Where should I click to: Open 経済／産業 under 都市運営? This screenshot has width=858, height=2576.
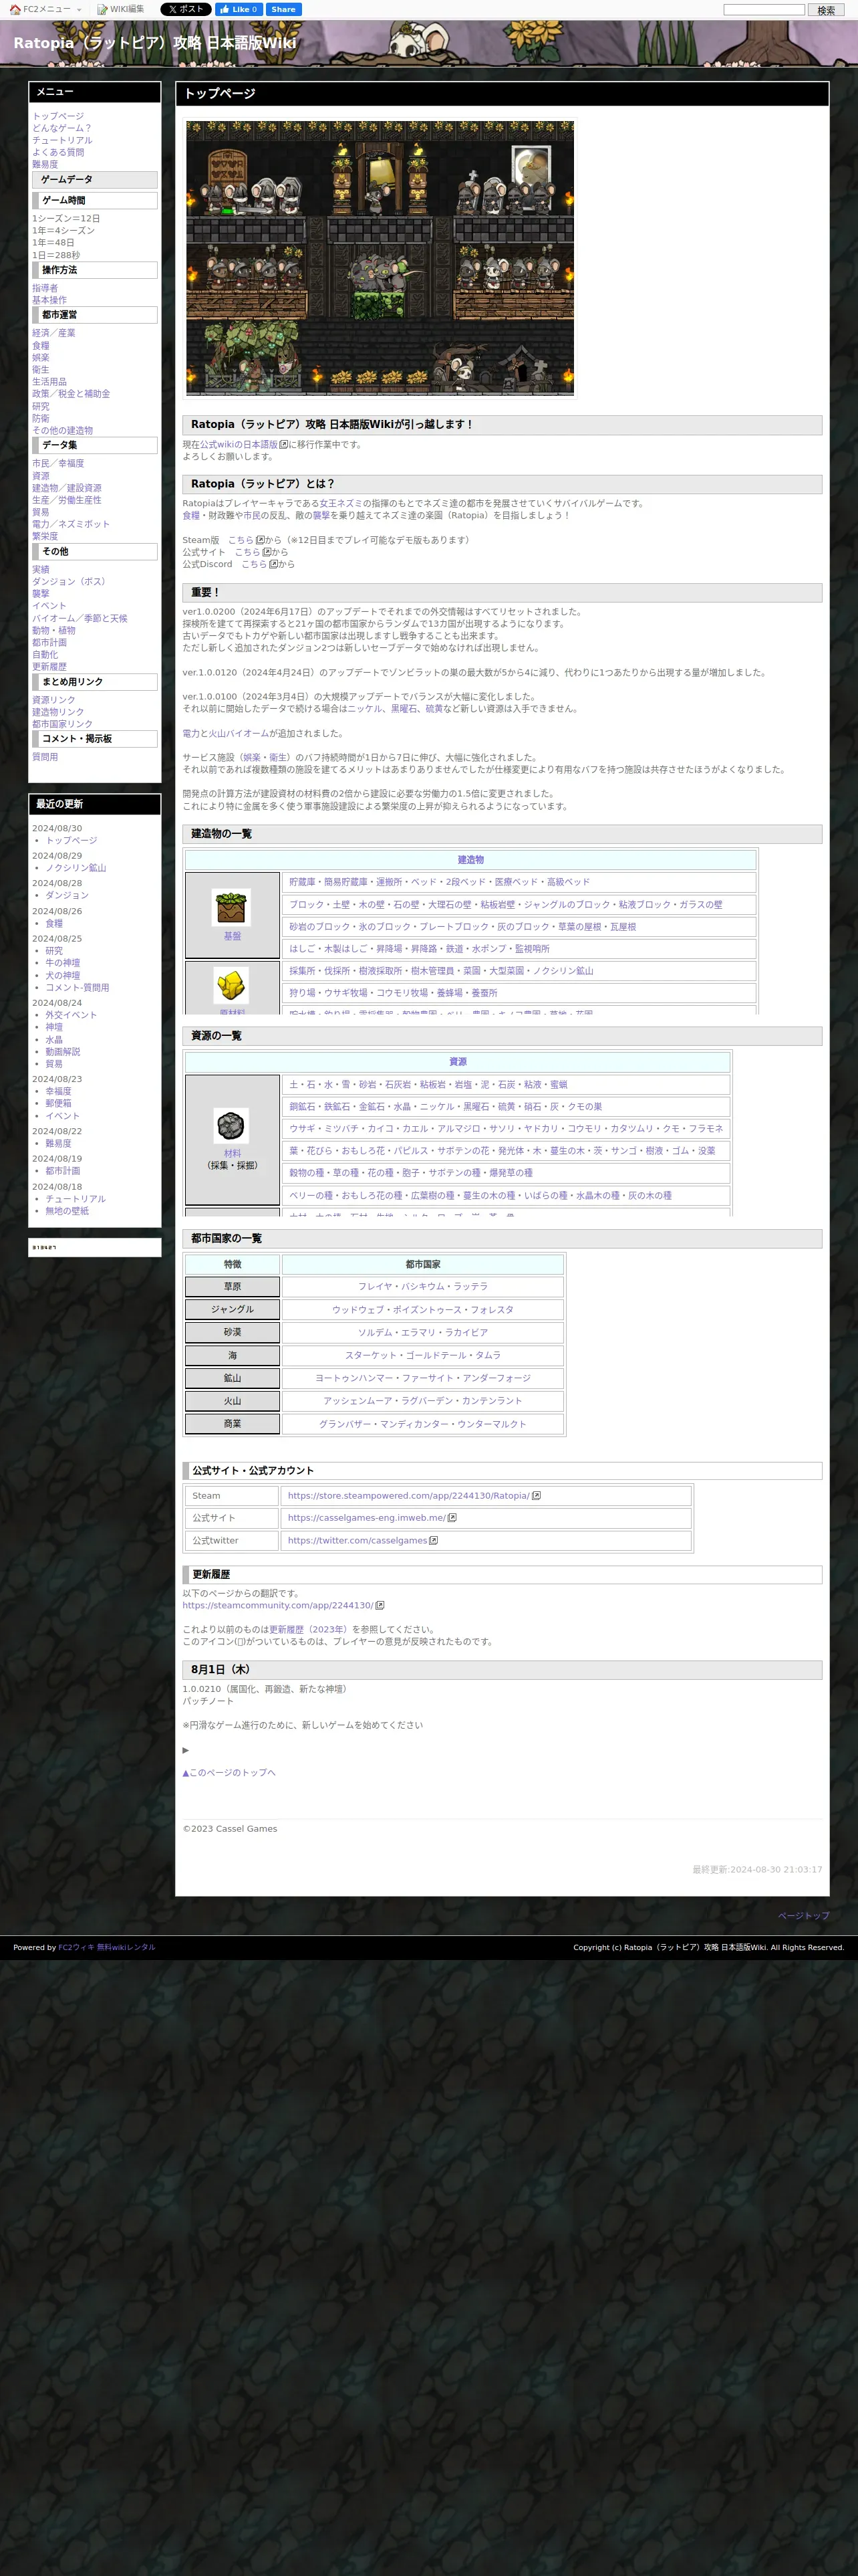pos(54,333)
